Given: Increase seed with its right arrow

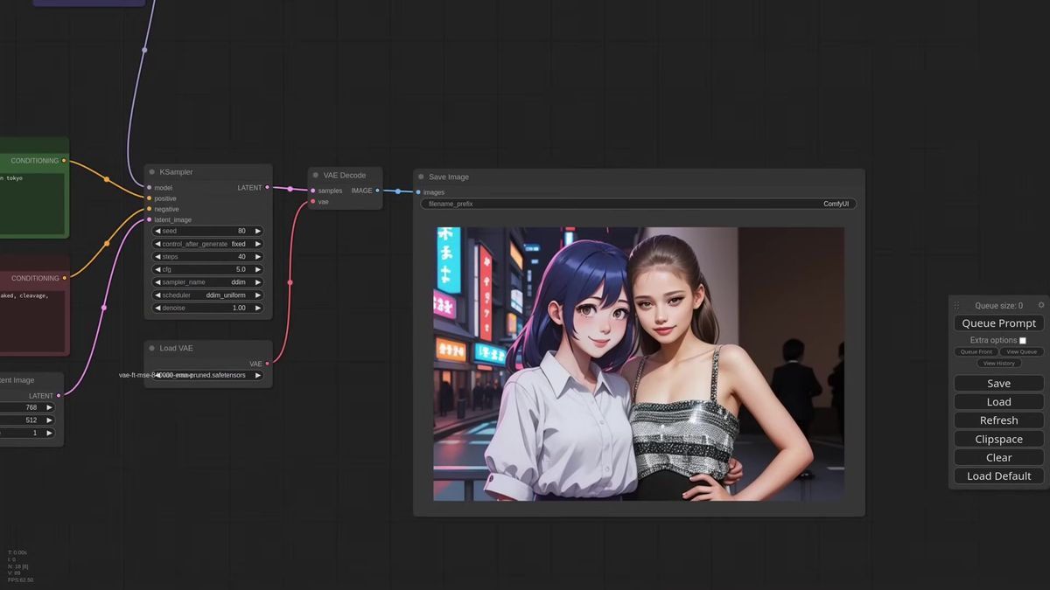Looking at the screenshot, I should click(258, 231).
